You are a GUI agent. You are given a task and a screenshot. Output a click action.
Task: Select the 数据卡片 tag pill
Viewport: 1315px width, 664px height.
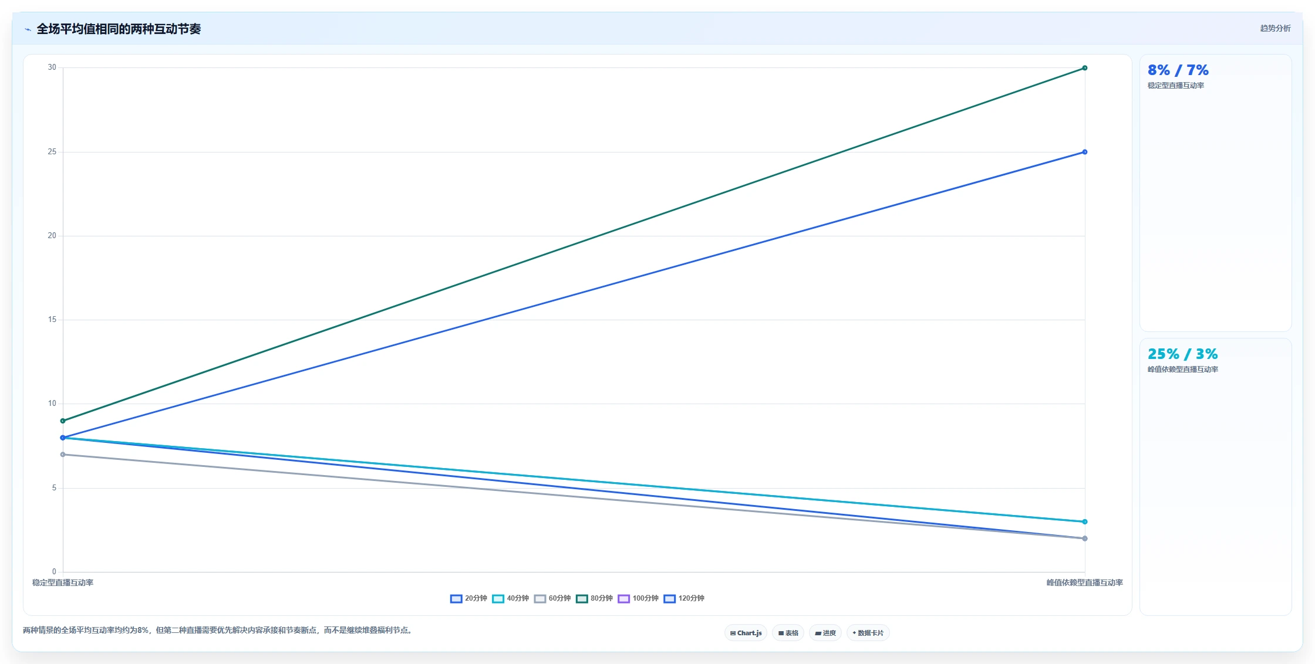[868, 633]
